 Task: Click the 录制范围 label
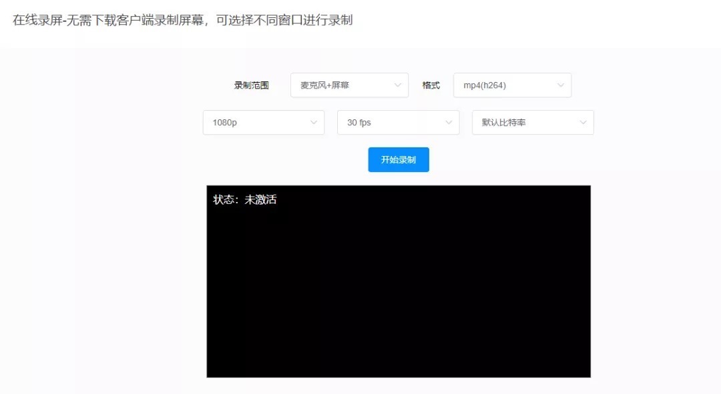pyautogui.click(x=251, y=85)
